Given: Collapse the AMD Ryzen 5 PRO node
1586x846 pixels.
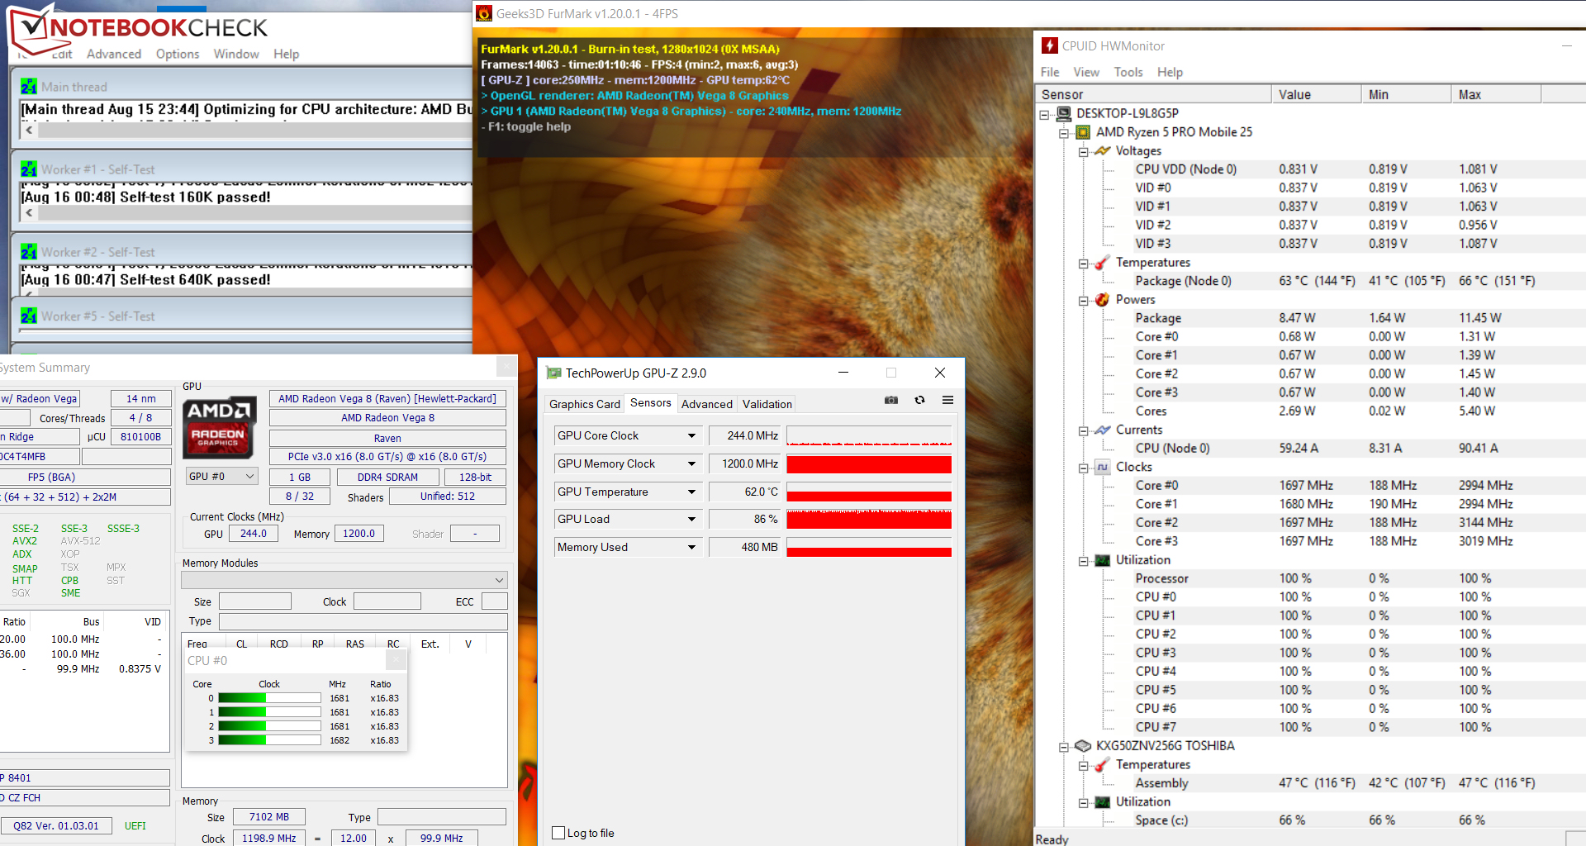Looking at the screenshot, I should [1064, 133].
